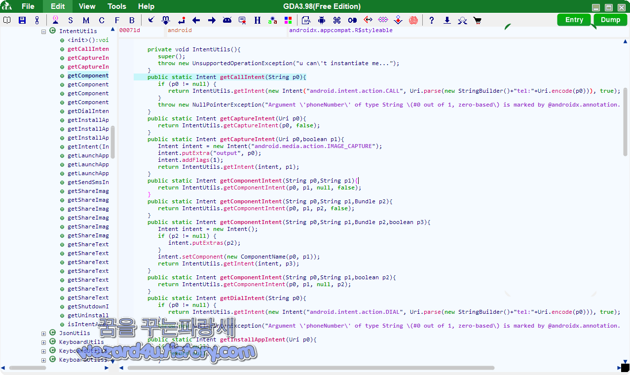Viewport: 630px width, 375px height.
Task: Collapse the IntentUtils tree node
Action: pyautogui.click(x=43, y=31)
